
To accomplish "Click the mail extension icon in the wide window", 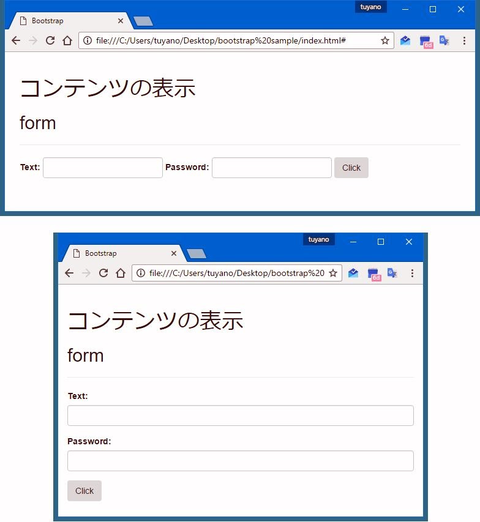I will click(x=405, y=40).
